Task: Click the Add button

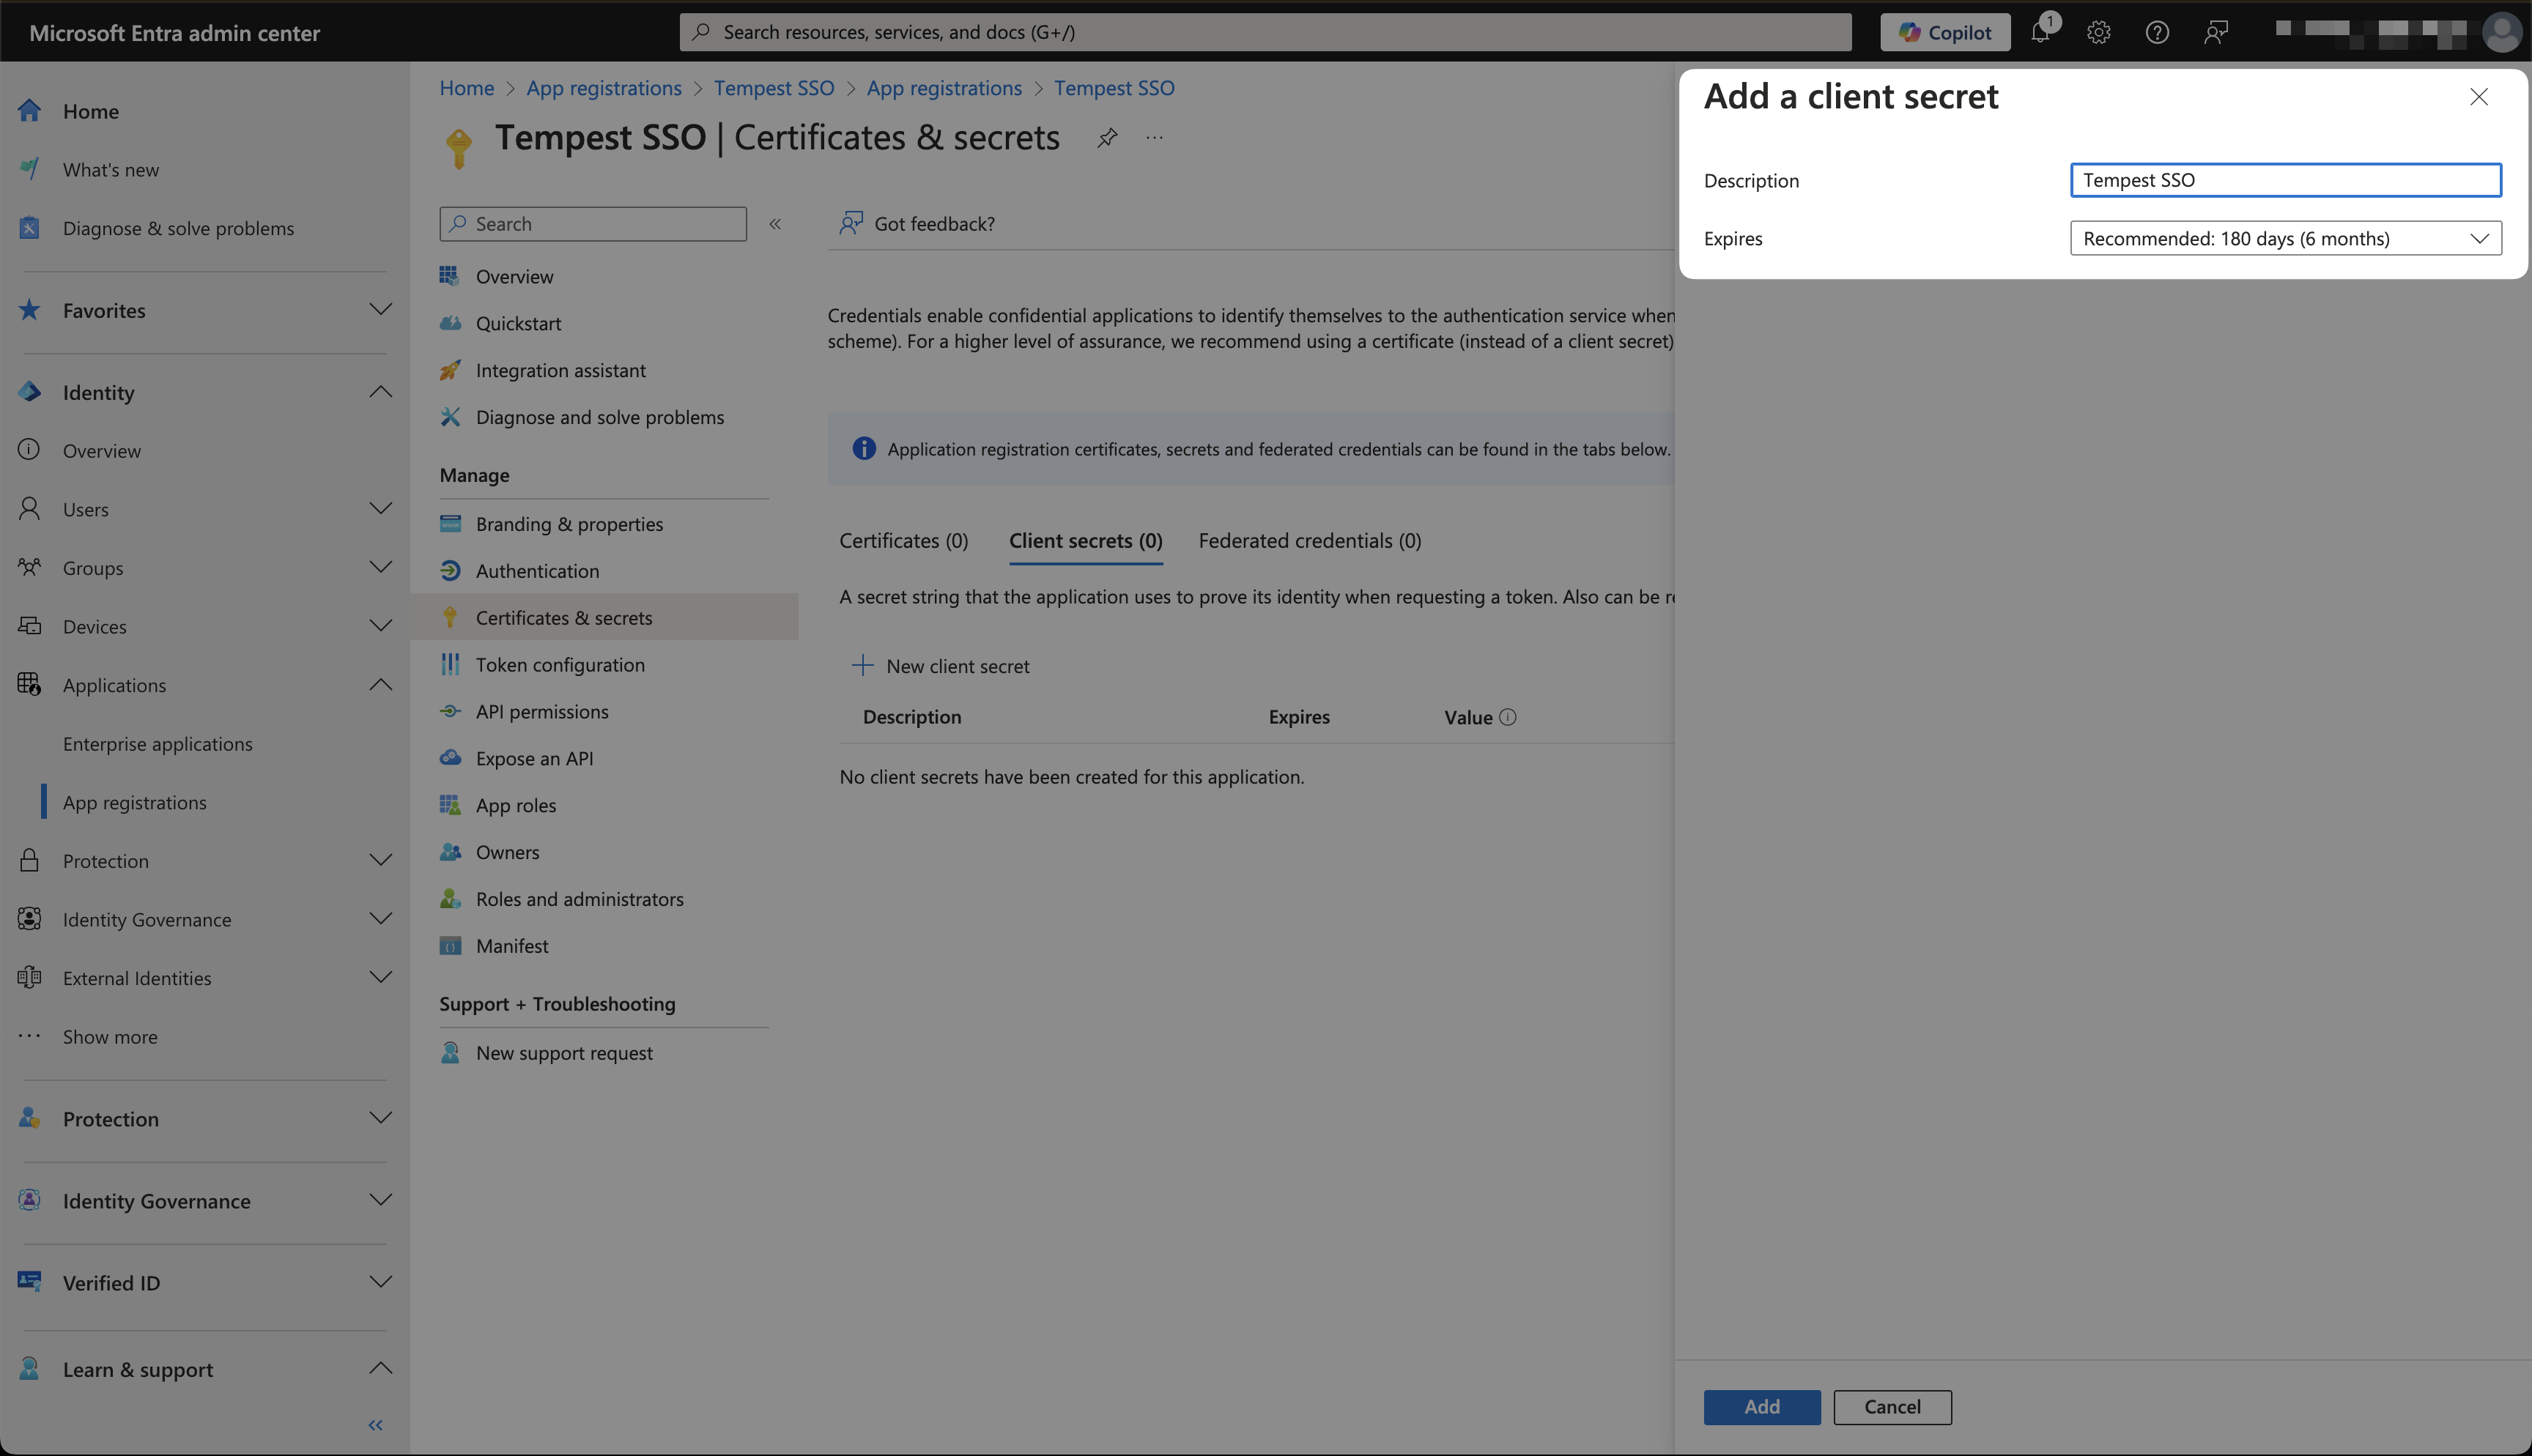Action: point(1761,1407)
